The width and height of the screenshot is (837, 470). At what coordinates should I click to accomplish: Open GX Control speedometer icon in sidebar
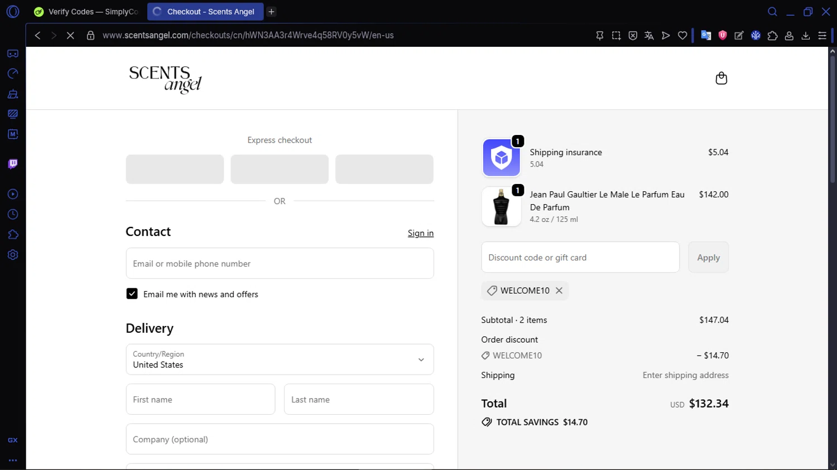click(x=13, y=74)
